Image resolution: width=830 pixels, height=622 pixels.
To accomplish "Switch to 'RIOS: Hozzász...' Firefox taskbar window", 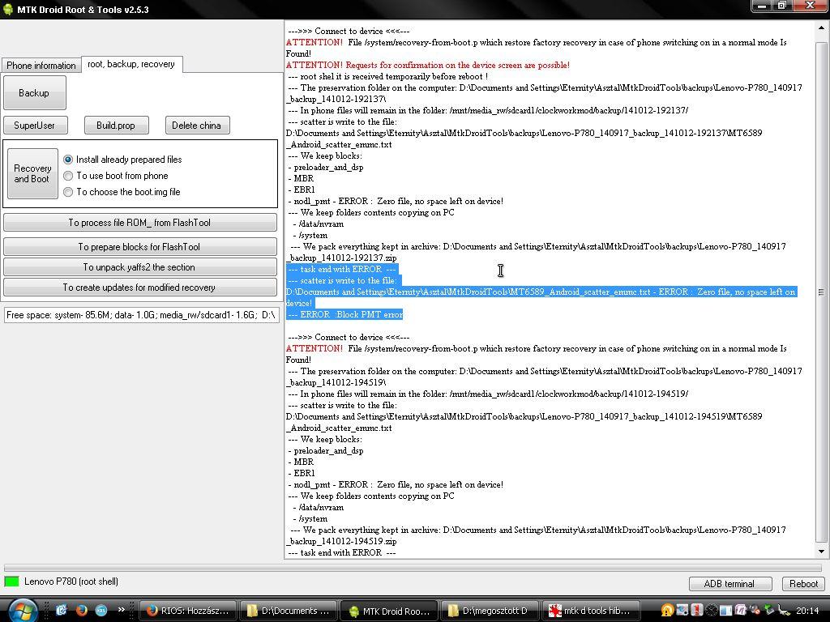I will pos(188,611).
